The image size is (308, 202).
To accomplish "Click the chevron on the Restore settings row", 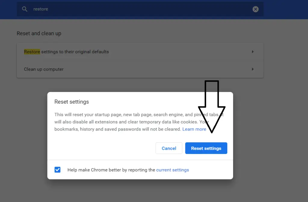I will point(253,52).
